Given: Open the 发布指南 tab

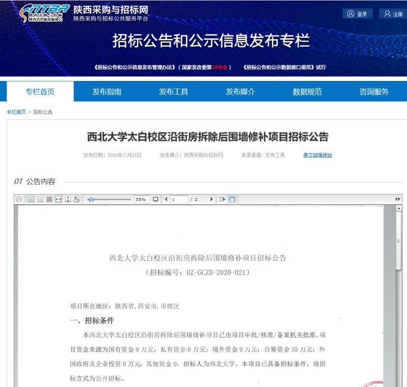Looking at the screenshot, I should [x=107, y=92].
